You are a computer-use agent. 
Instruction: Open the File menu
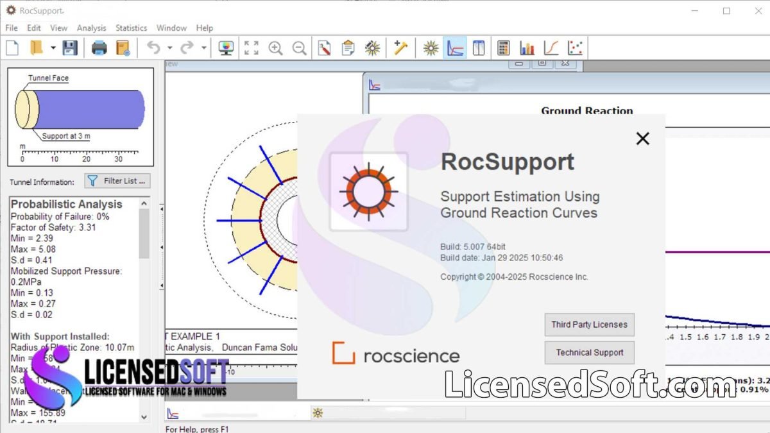[x=12, y=28]
